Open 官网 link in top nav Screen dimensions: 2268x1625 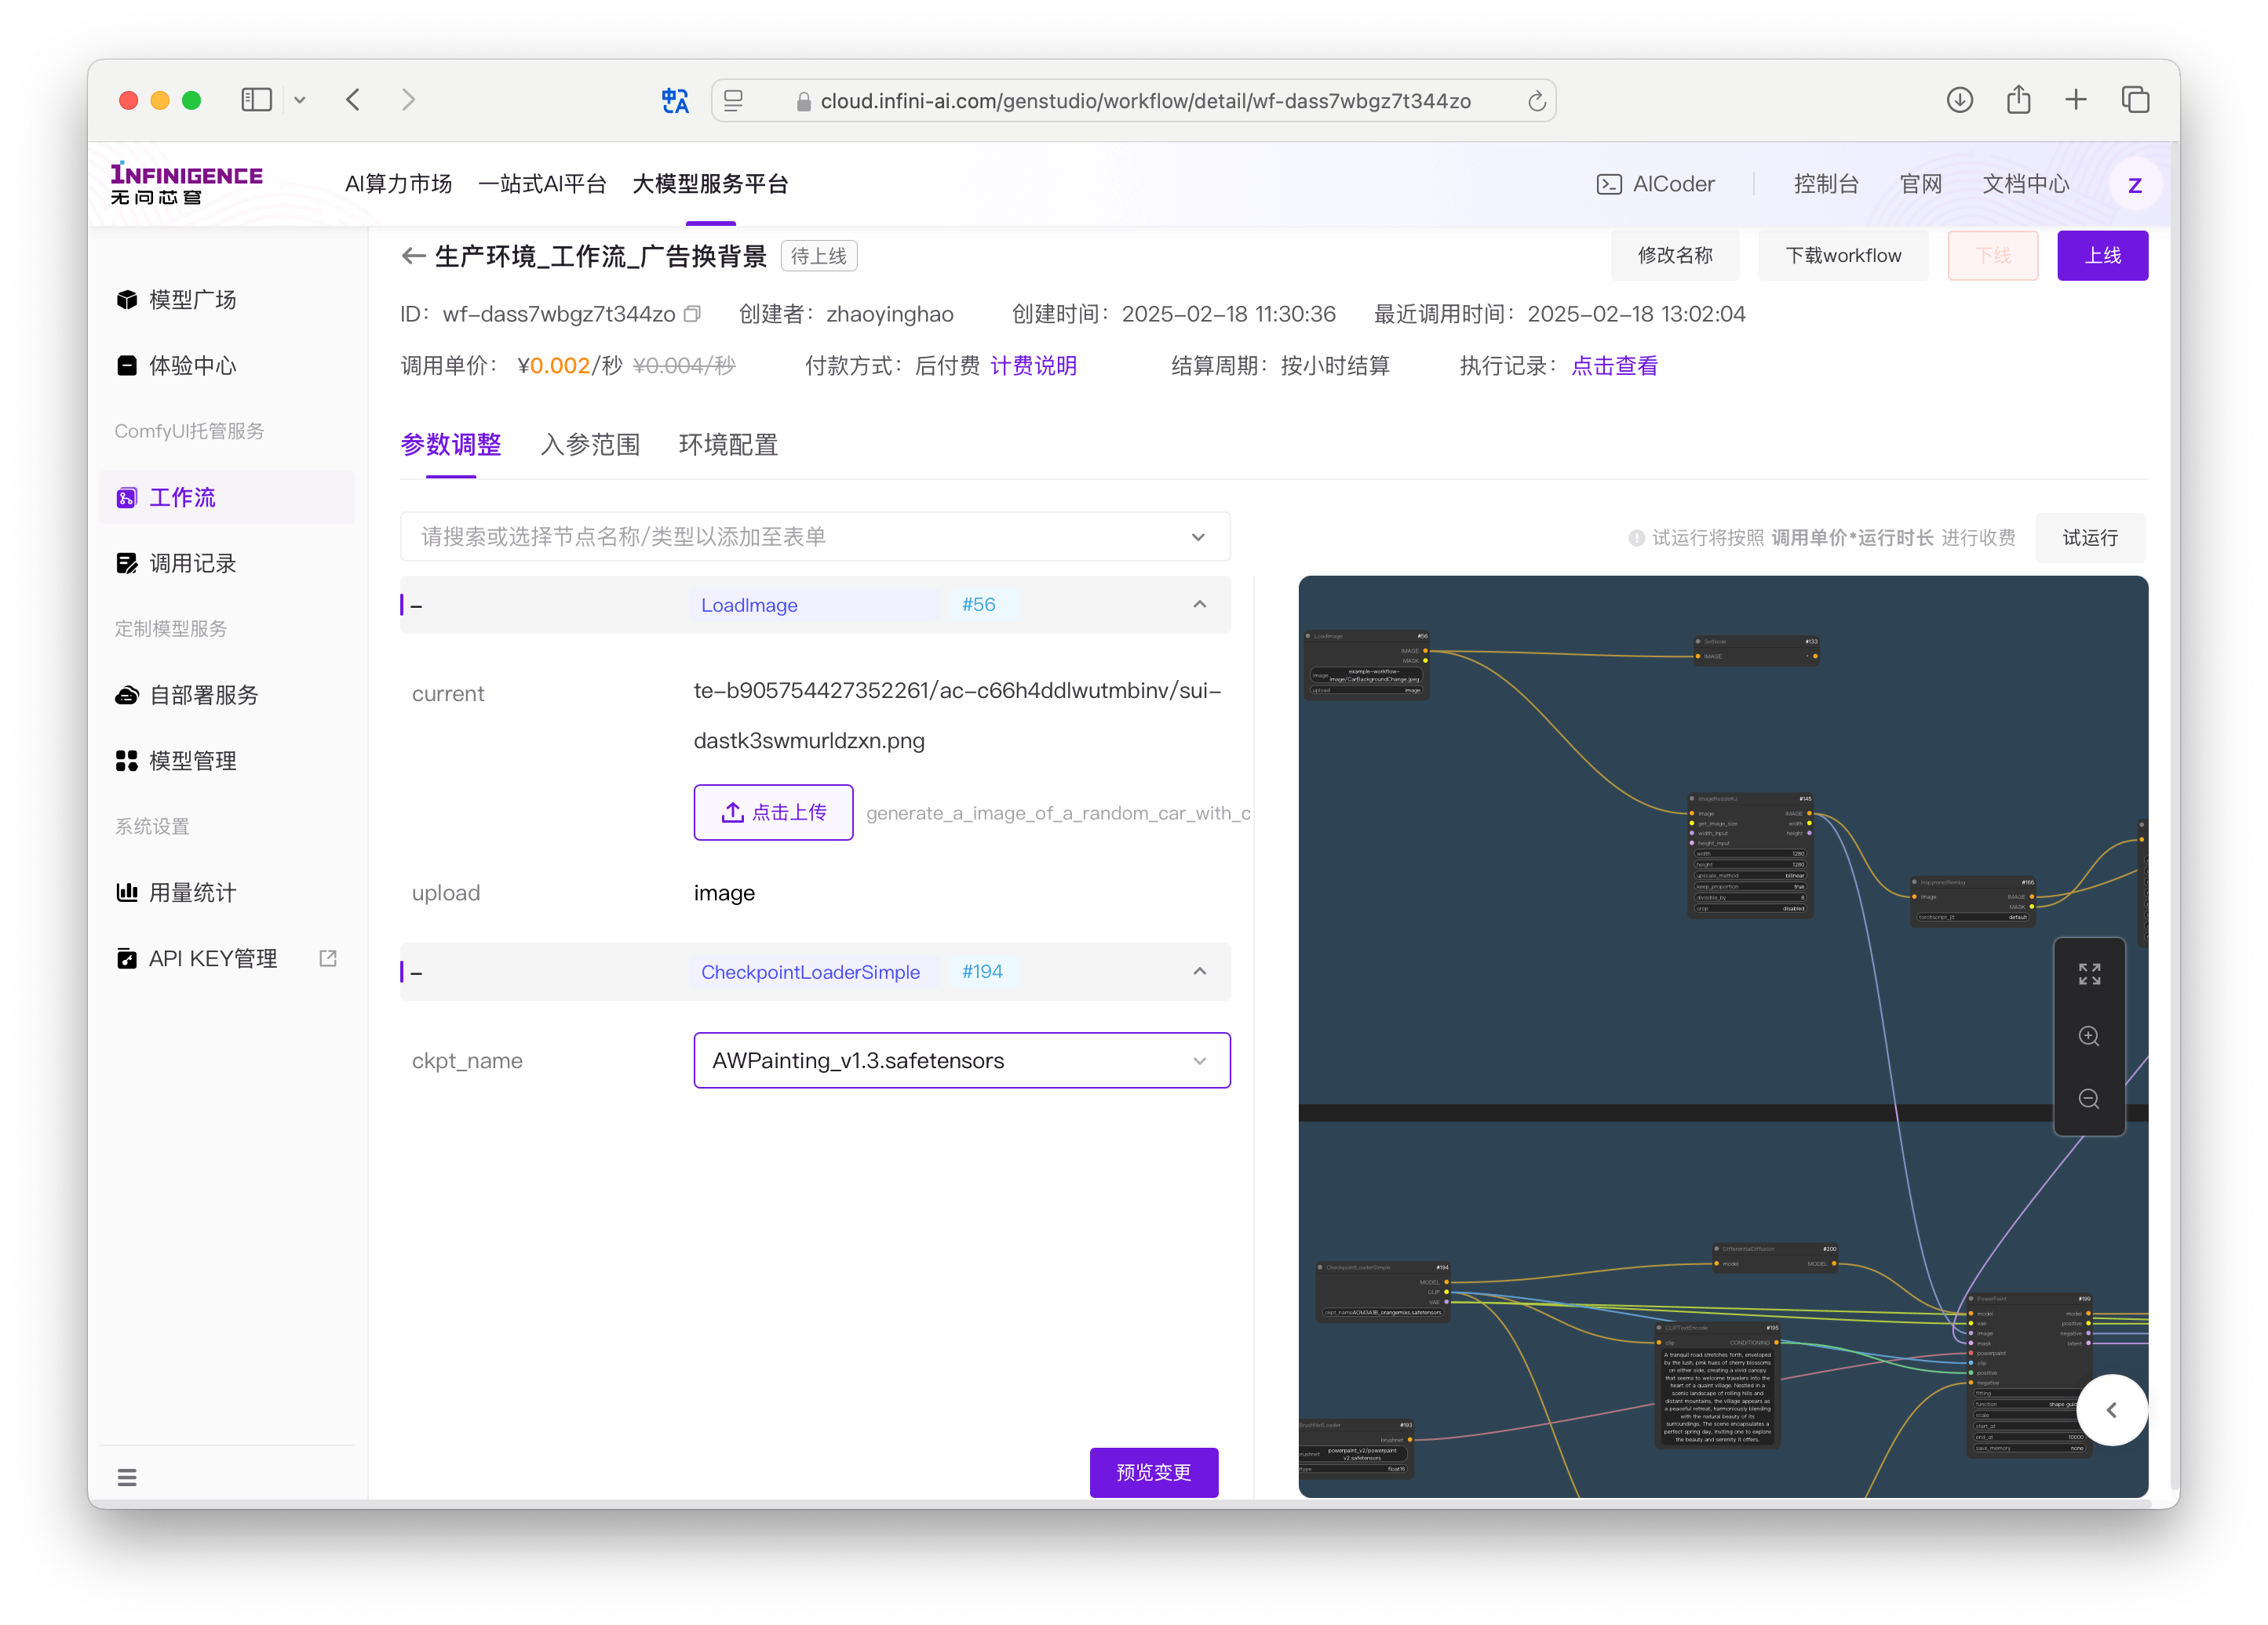1920,184
